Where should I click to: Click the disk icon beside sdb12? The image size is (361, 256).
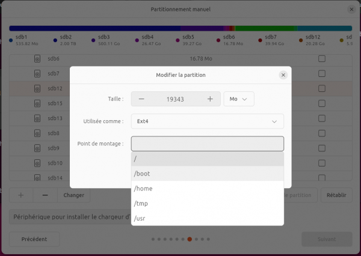pyautogui.click(x=37, y=88)
